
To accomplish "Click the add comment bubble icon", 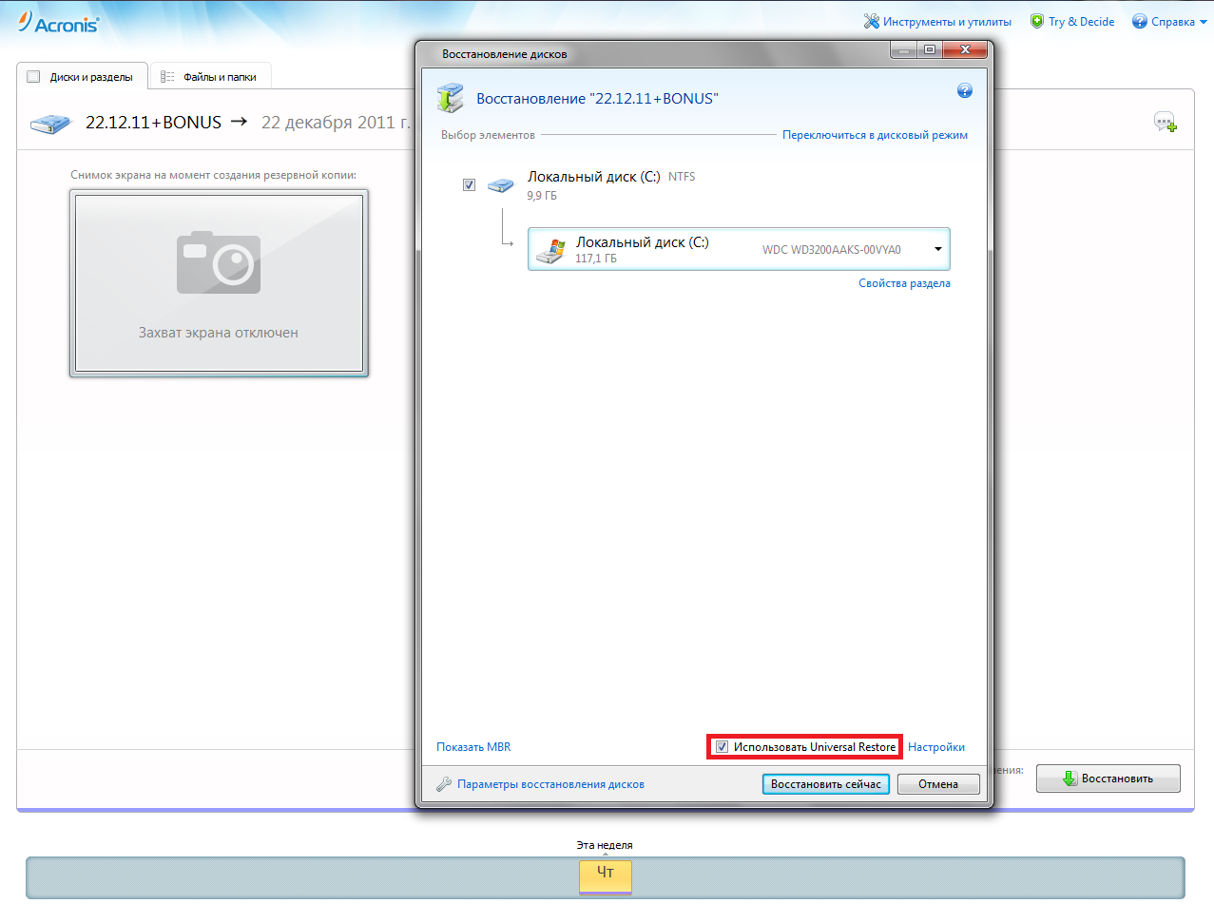I will tap(1166, 122).
